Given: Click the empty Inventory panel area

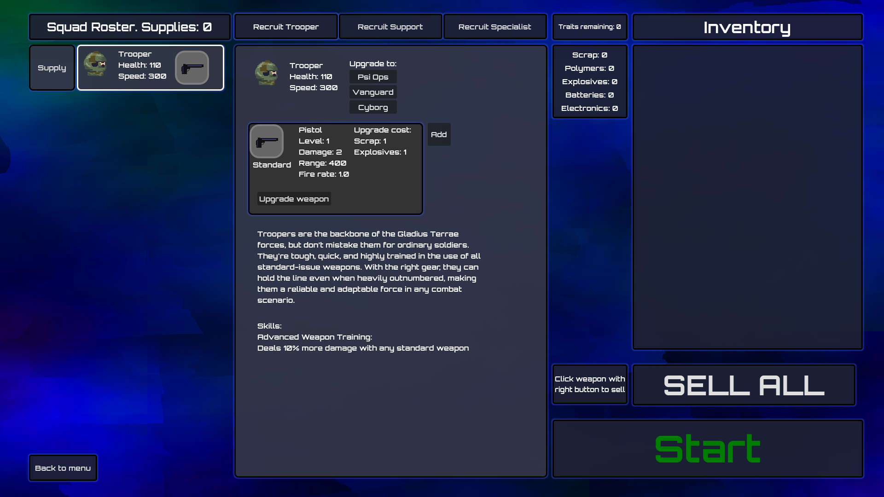Looking at the screenshot, I should (747, 197).
